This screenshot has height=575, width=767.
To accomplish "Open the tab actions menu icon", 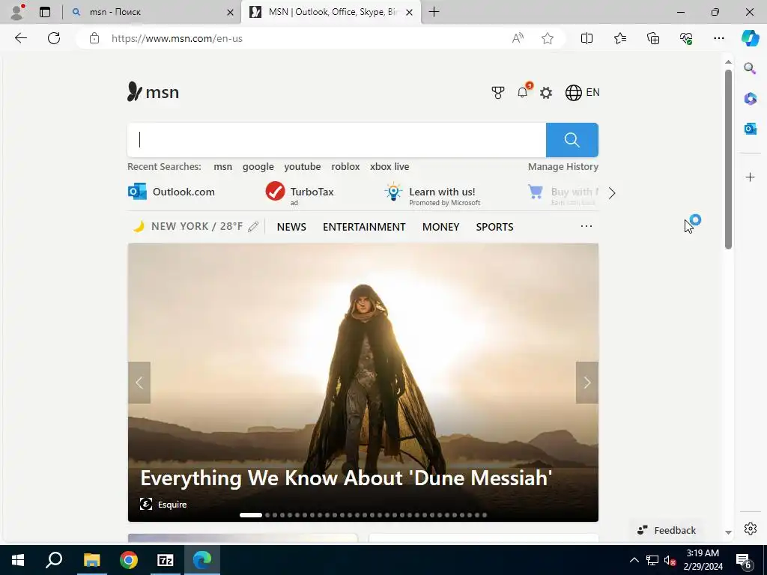I will (45, 12).
